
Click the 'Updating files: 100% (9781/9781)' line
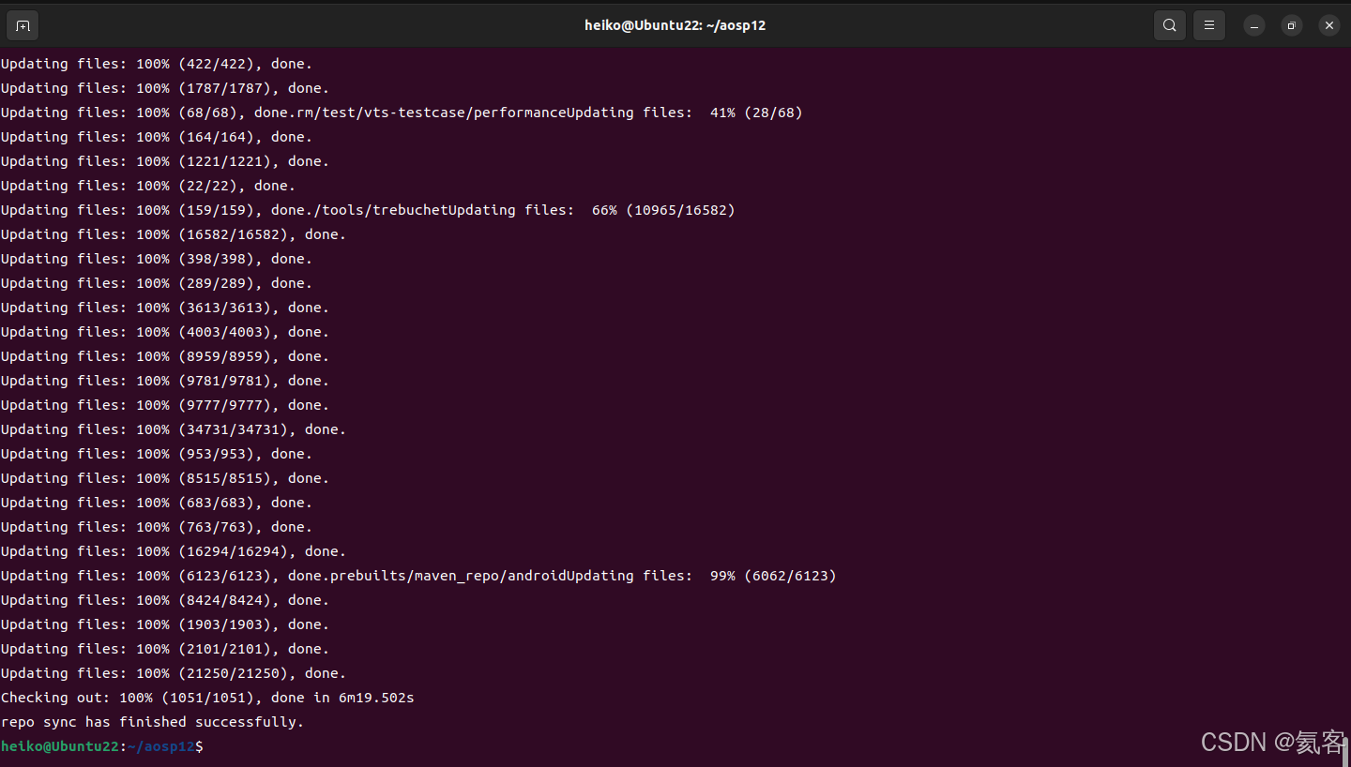pyautogui.click(x=165, y=381)
